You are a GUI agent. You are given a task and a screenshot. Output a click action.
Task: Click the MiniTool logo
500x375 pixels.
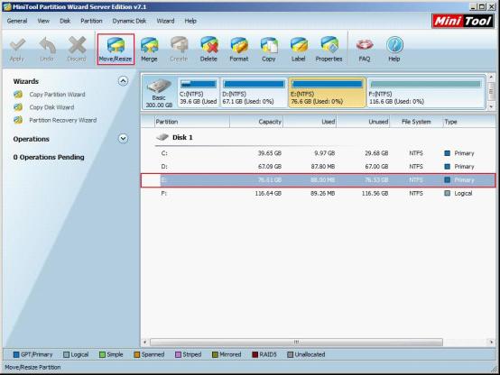tap(462, 22)
